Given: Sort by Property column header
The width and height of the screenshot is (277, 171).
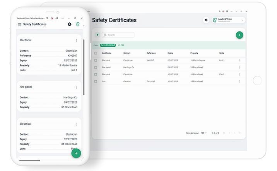Looking at the screenshot, I should click(194, 53).
